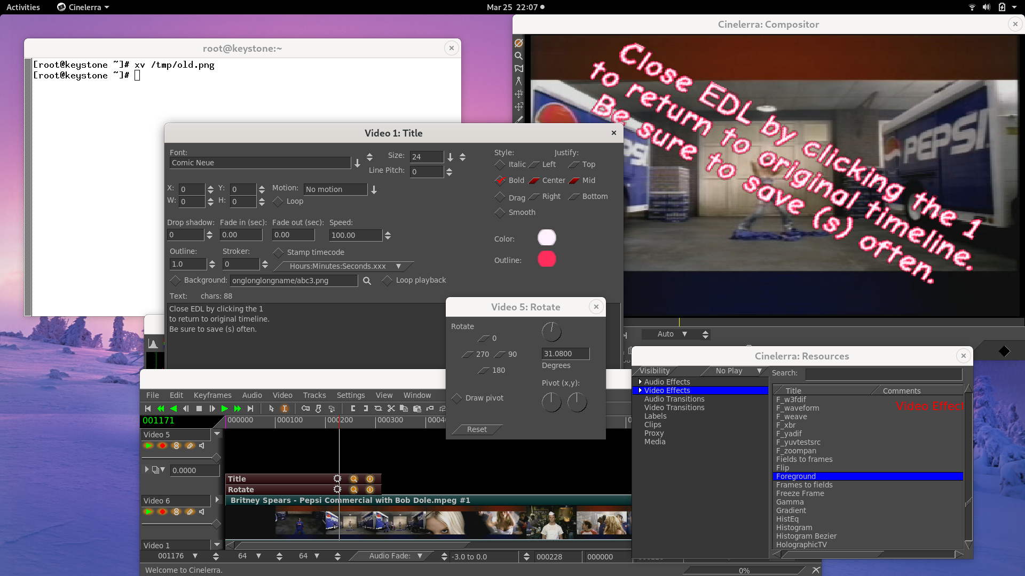
Task: Click the Reset button in Rotate
Action: point(477,430)
